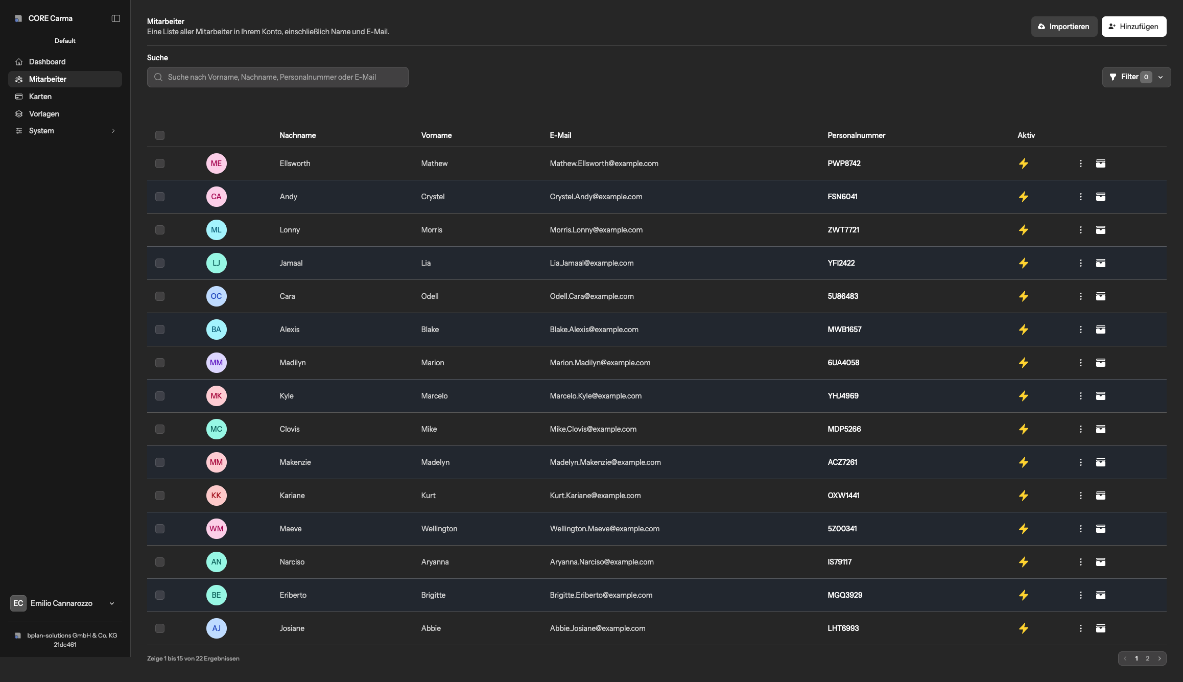Viewport: 1183px width, 682px height.
Task: Open the wallet icon for Crystel Andy
Action: tap(1101, 197)
